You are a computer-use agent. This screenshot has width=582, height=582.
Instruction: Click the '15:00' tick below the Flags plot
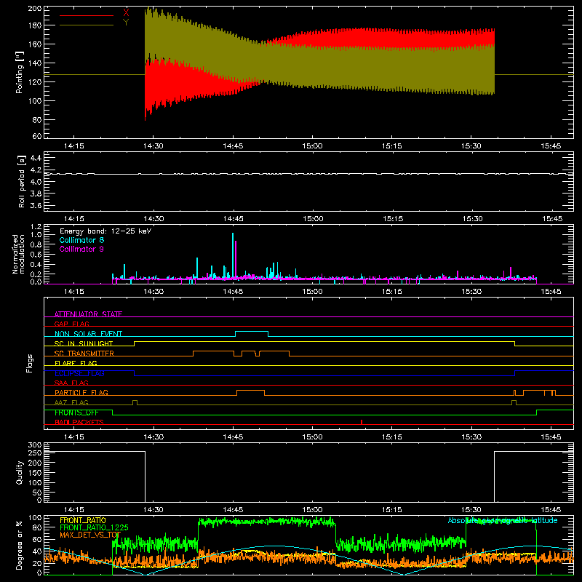(313, 437)
